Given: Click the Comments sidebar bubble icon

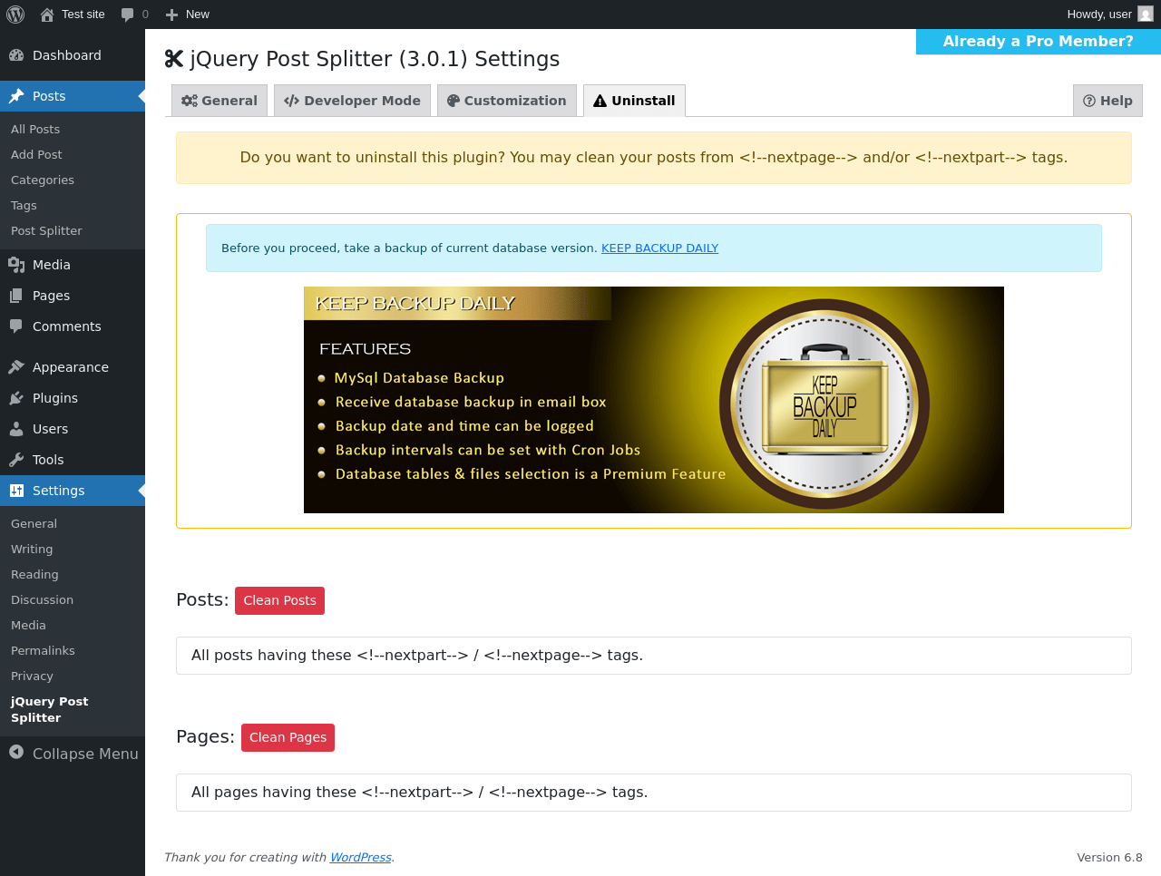Looking at the screenshot, I should point(16,326).
